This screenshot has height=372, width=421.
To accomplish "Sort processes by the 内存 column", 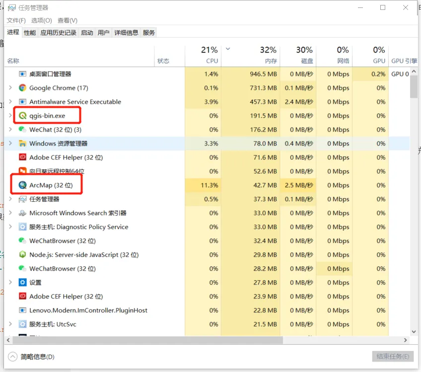I will 251,56.
